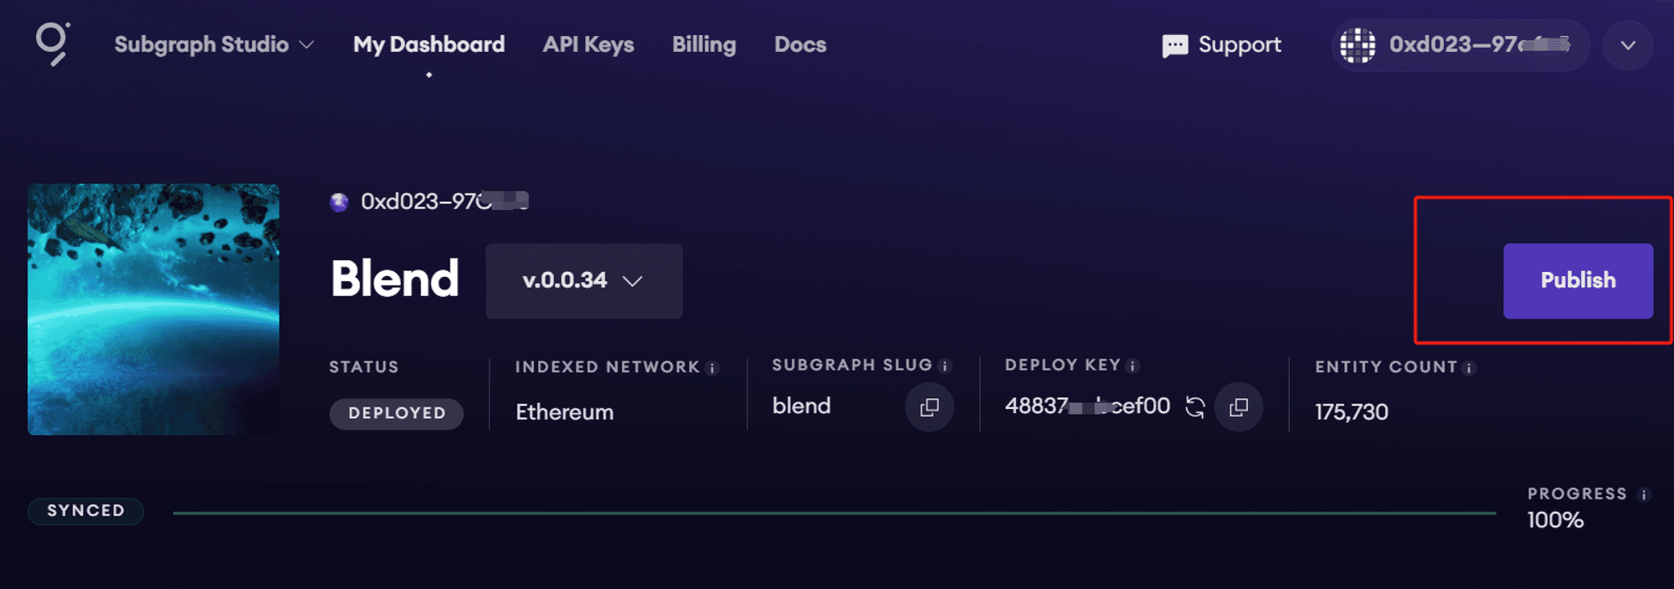1674x589 pixels.
Task: Click the Progress info icon
Action: [1644, 494]
